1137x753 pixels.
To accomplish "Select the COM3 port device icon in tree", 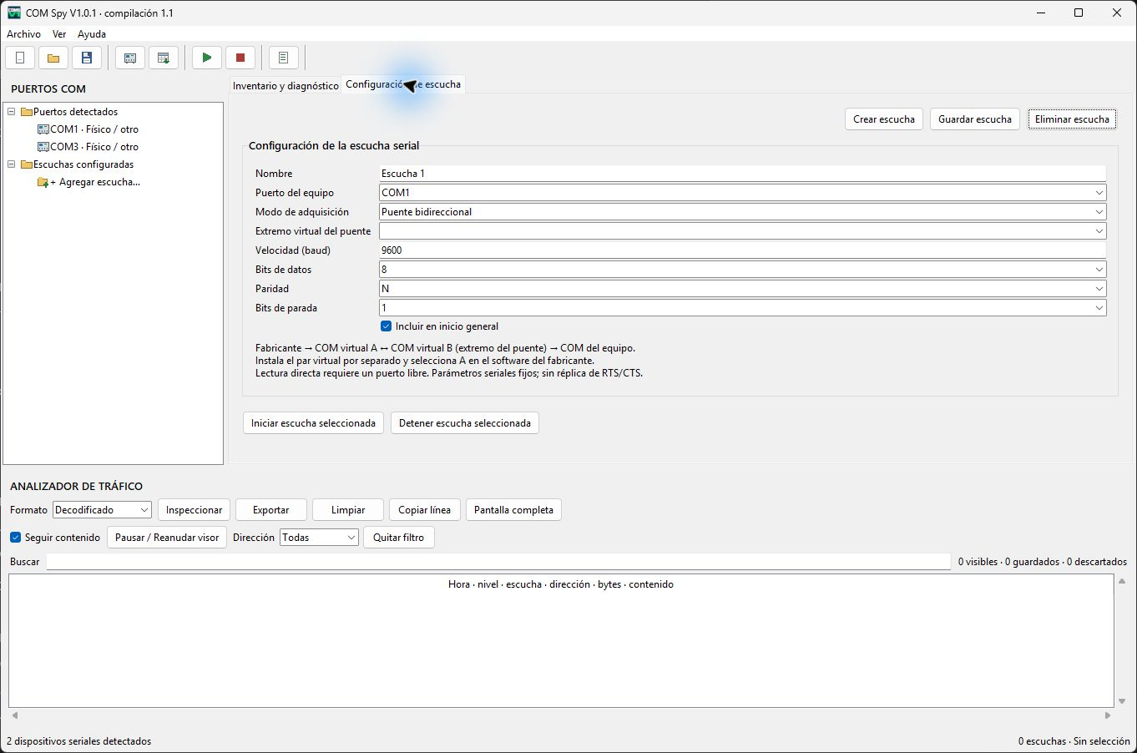I will (x=43, y=147).
